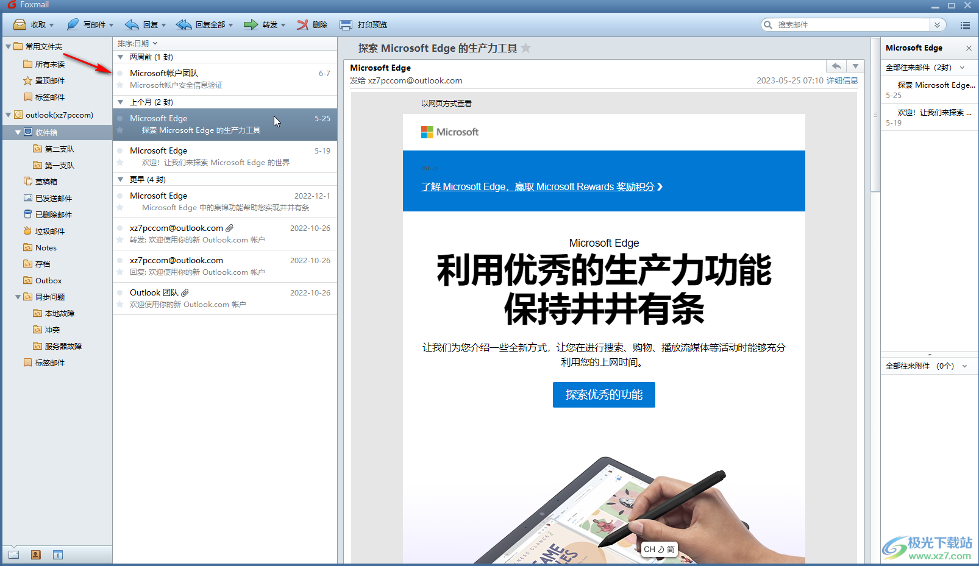The height and width of the screenshot is (566, 979).
Task: Star the Microsoft帐户团队 email
Action: click(120, 85)
